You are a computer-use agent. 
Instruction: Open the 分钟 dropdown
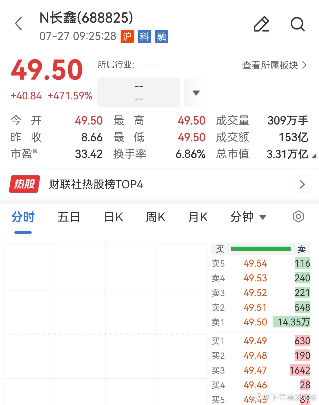248,217
